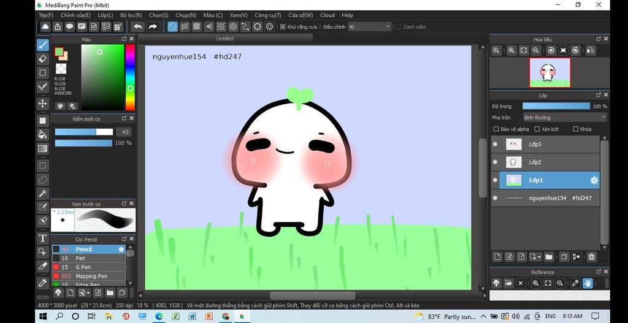Open the gear settings for Lớp1 layer
Viewport: 628px width, 323px height.
[594, 180]
